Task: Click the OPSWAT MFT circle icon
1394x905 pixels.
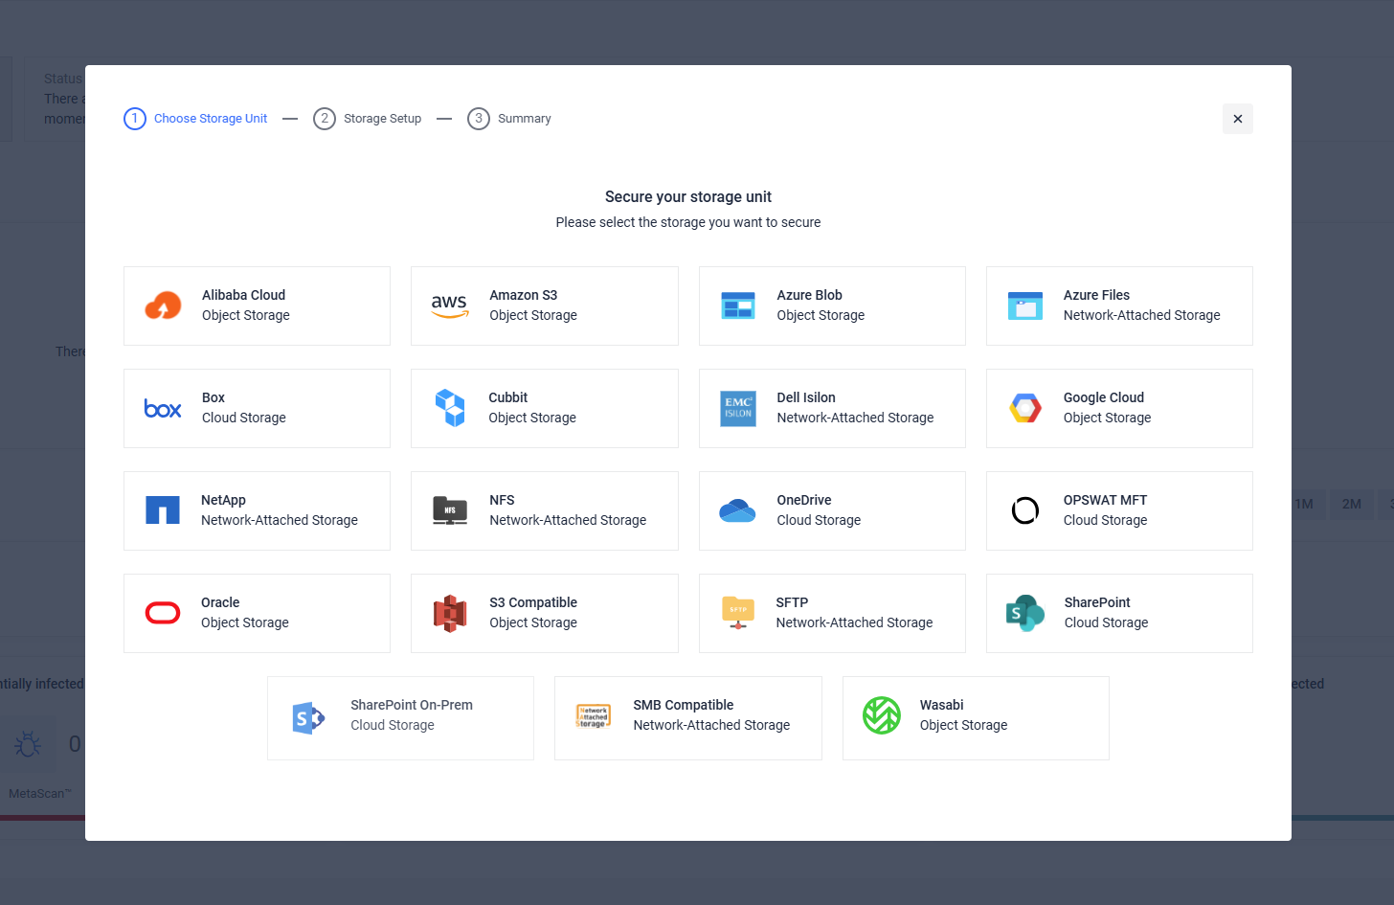Action: pyautogui.click(x=1025, y=510)
